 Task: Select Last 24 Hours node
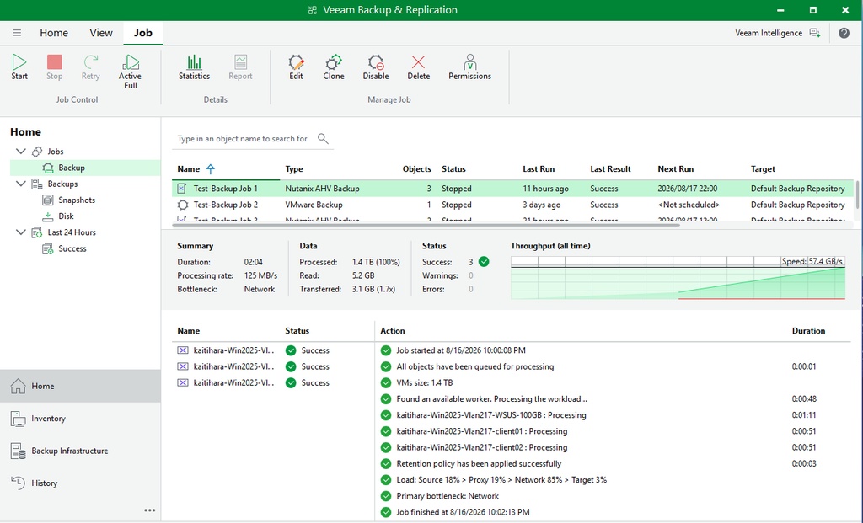[72, 232]
